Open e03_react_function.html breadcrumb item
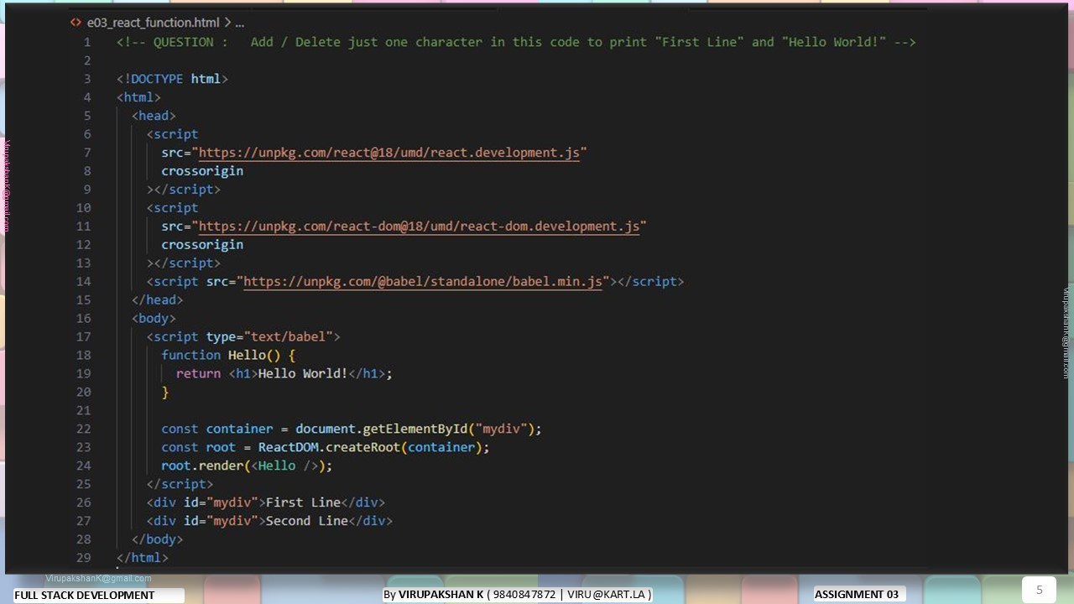Screen dimensions: 1074x604 point(154,23)
